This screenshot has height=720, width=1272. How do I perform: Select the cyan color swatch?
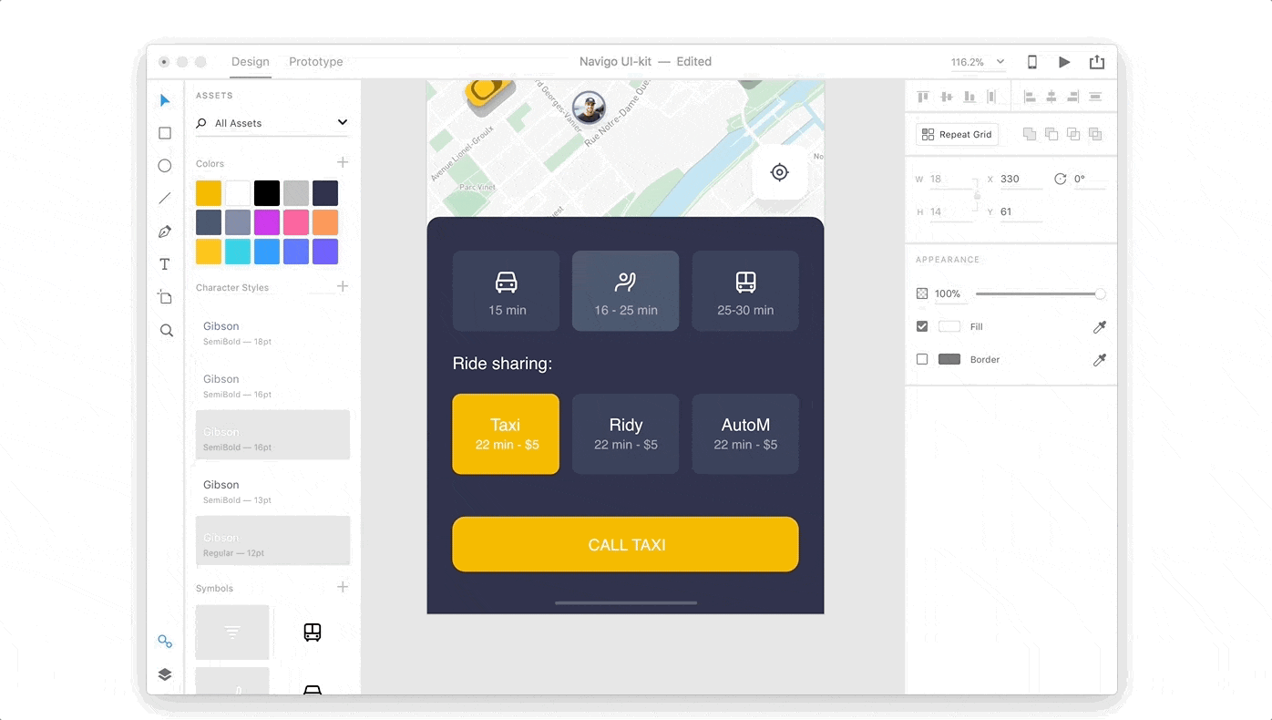[x=238, y=252]
